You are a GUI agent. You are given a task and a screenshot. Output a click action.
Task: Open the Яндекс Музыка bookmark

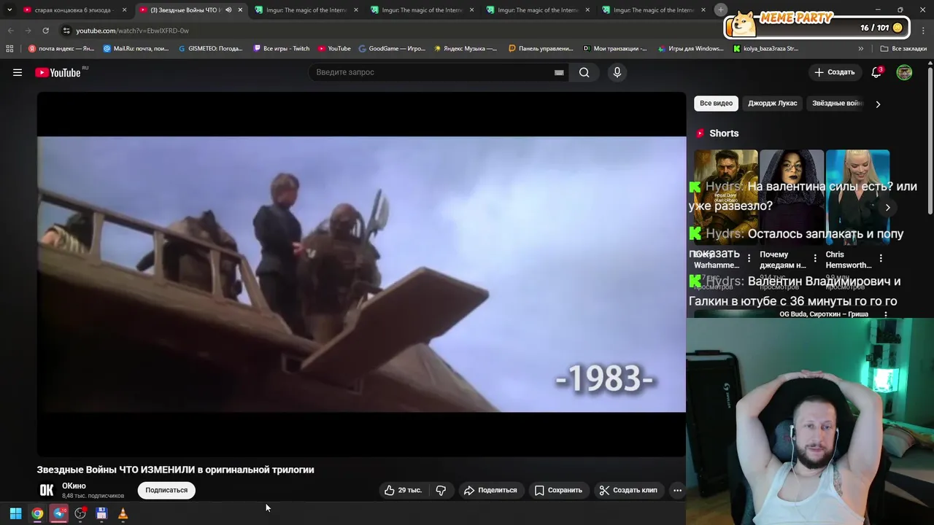tap(466, 49)
